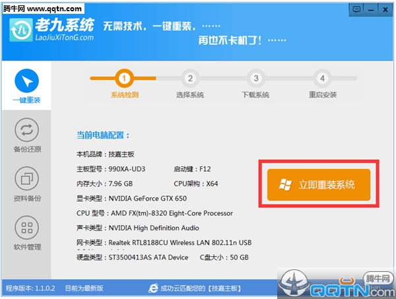This screenshot has height=299, width=396.
Task: Click 声卡类型 NVIDIA High Definition Audio line
Action: tap(138, 228)
